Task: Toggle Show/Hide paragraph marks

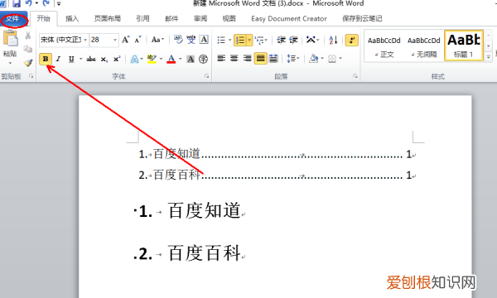Action: click(x=352, y=41)
